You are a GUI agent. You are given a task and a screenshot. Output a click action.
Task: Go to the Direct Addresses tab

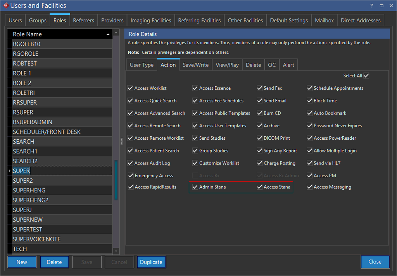pyautogui.click(x=361, y=21)
